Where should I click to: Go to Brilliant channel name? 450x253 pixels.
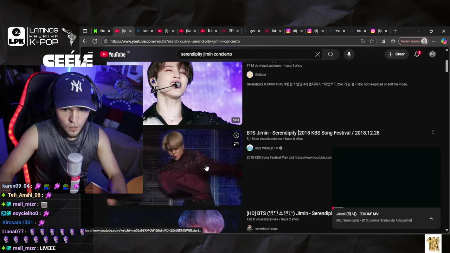[x=261, y=75]
